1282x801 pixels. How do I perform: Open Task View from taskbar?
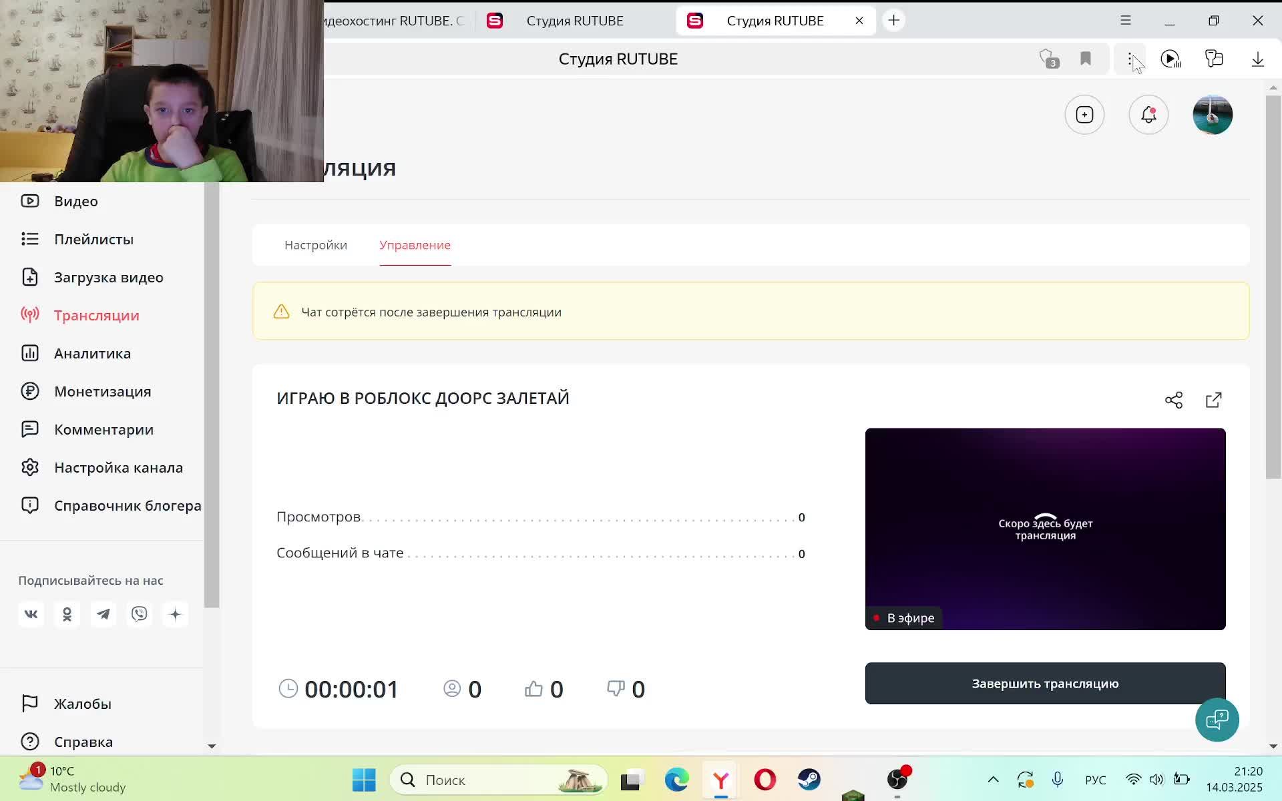point(632,780)
